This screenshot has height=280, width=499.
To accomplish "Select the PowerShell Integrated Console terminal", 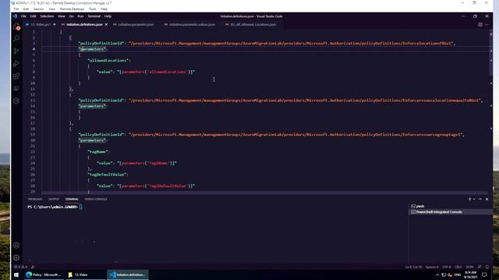I will tap(451, 212).
